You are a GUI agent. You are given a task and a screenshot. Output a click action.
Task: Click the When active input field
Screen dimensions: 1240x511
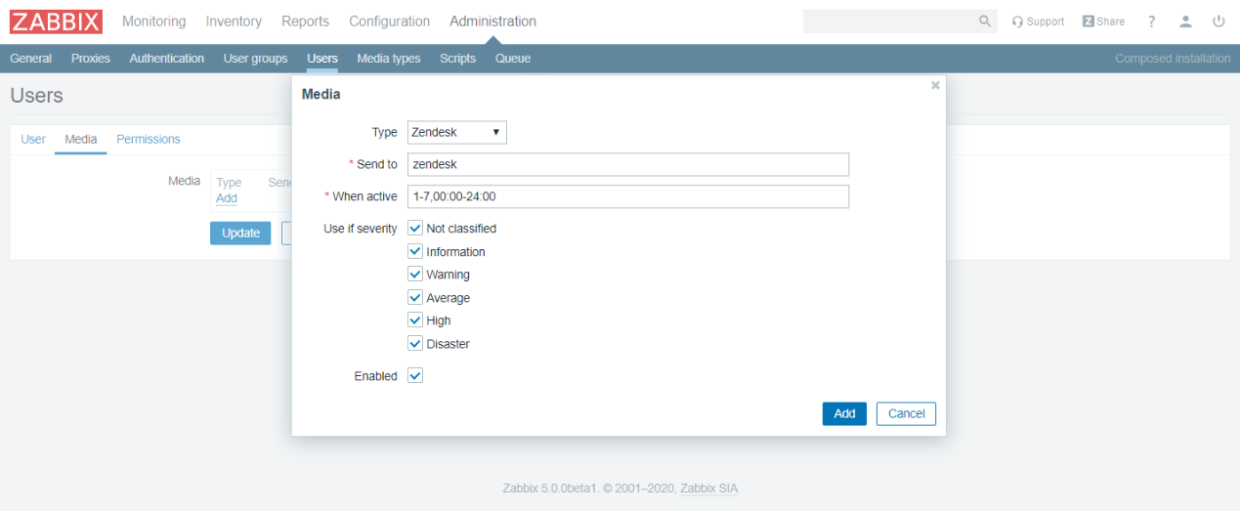click(627, 196)
